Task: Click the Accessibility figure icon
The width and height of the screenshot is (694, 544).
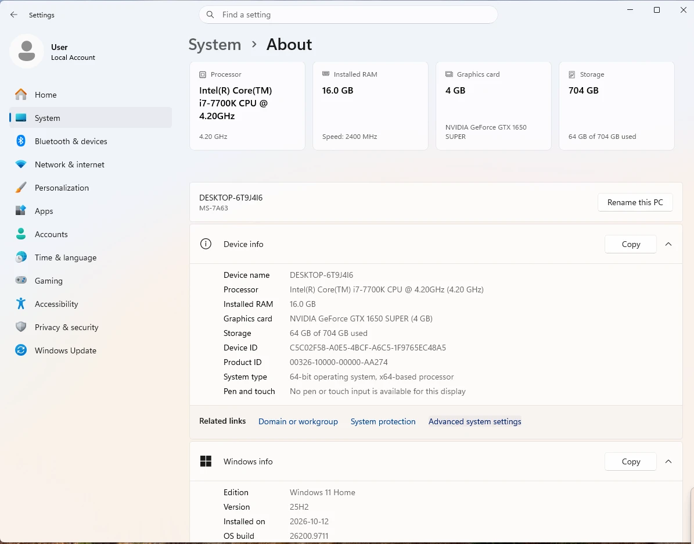Action: coord(21,304)
